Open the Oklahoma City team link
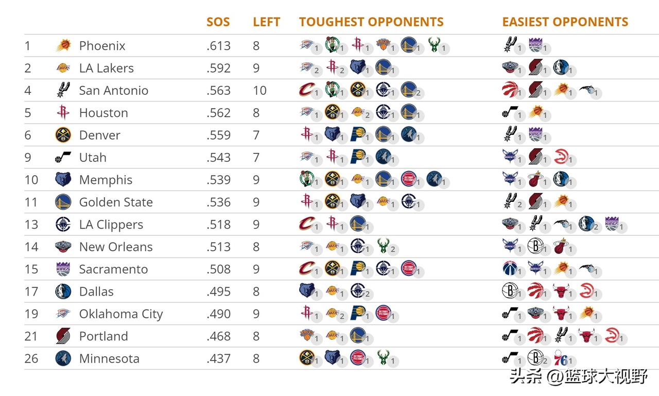The height and width of the screenshot is (396, 659). [121, 314]
